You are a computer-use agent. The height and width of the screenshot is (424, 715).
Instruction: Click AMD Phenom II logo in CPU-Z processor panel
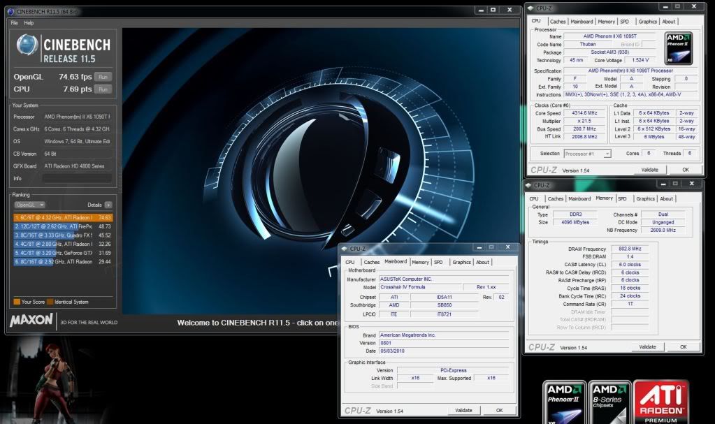tap(679, 48)
